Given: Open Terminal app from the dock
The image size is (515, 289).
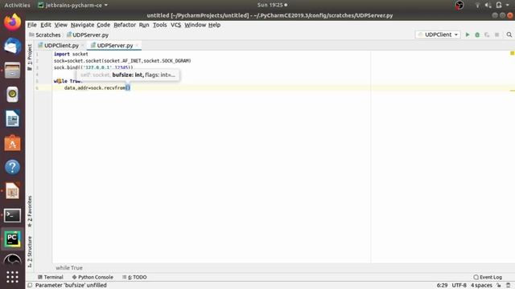Looking at the screenshot, I should 13,215.
